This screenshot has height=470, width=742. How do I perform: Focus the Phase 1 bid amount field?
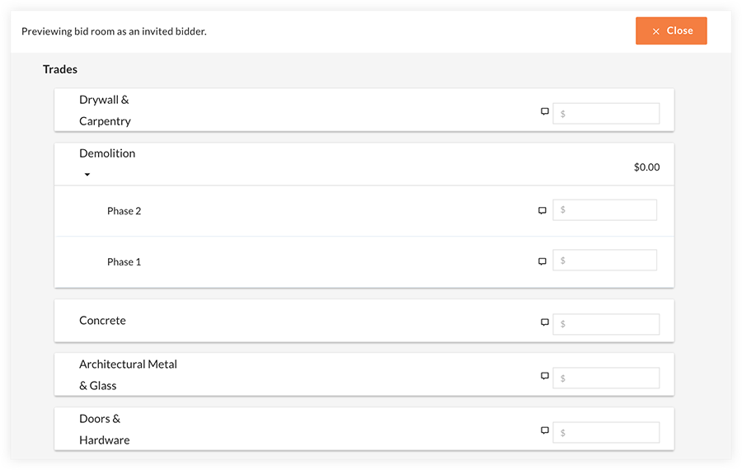(x=605, y=261)
